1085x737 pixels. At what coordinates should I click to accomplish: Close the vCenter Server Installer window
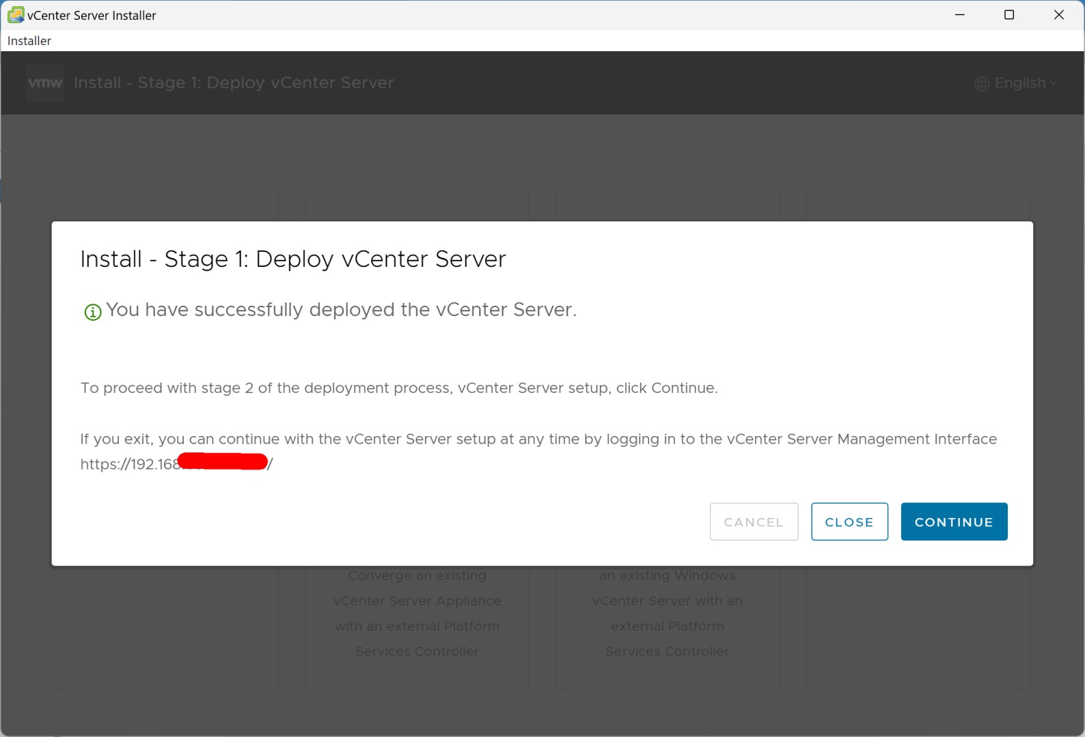(x=1059, y=15)
